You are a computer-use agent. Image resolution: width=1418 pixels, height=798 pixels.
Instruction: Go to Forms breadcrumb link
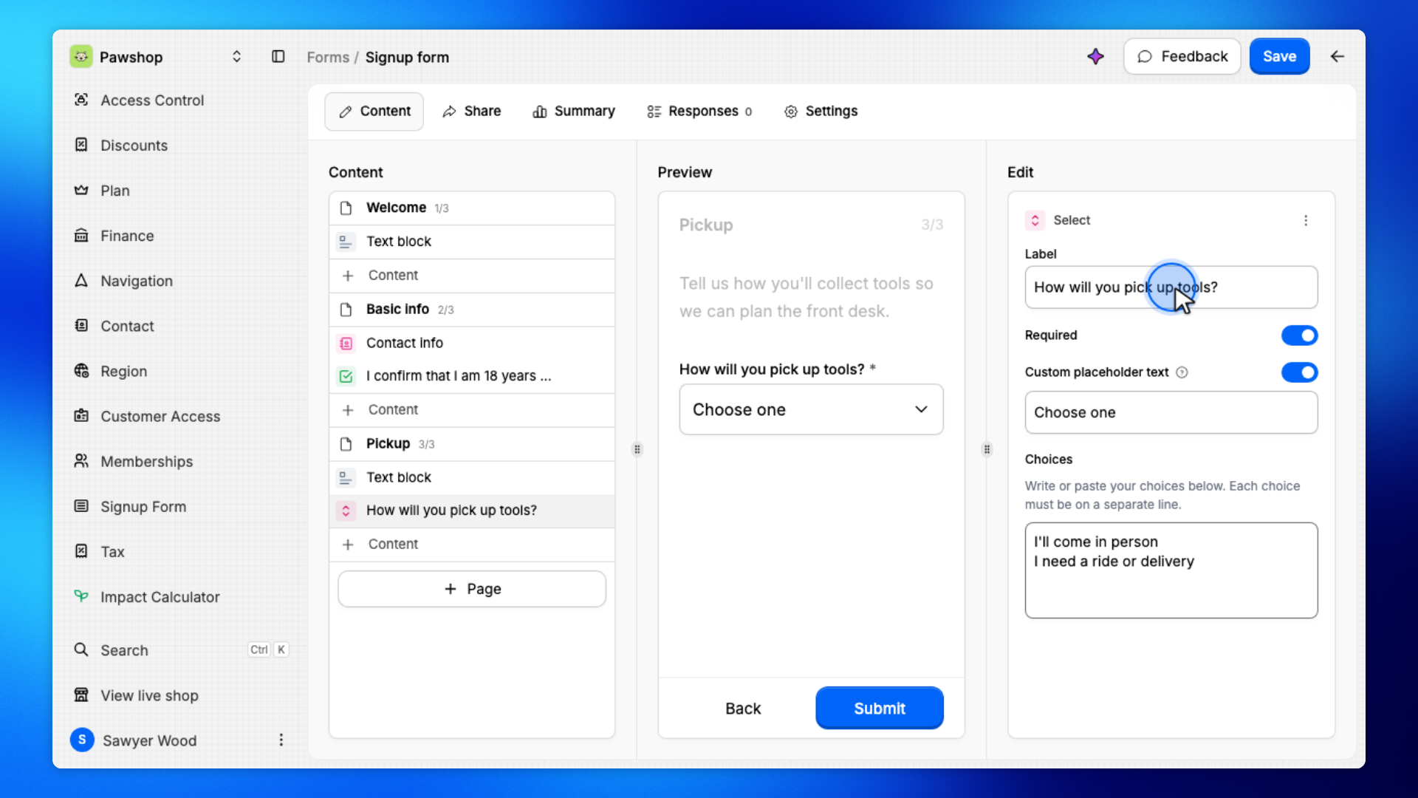click(328, 57)
